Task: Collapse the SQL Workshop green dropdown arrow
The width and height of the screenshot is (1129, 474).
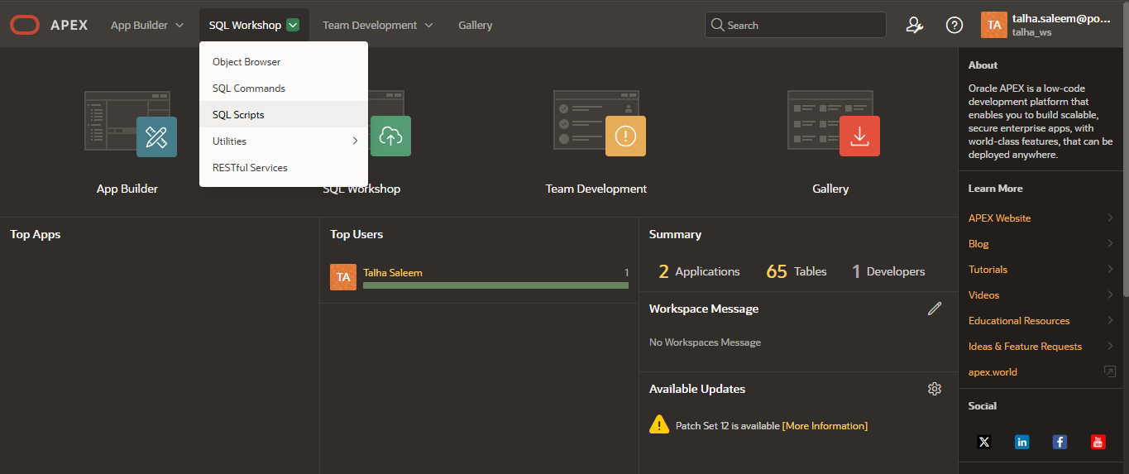Action: [x=293, y=25]
